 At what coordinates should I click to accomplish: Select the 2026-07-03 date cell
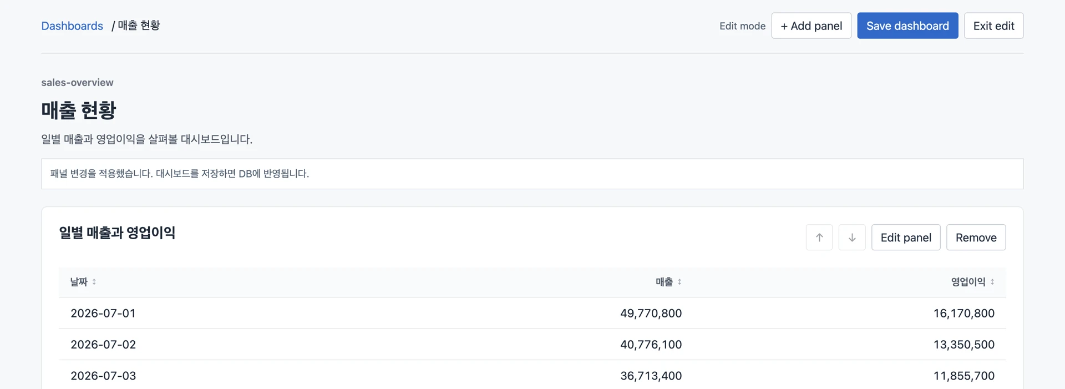103,376
